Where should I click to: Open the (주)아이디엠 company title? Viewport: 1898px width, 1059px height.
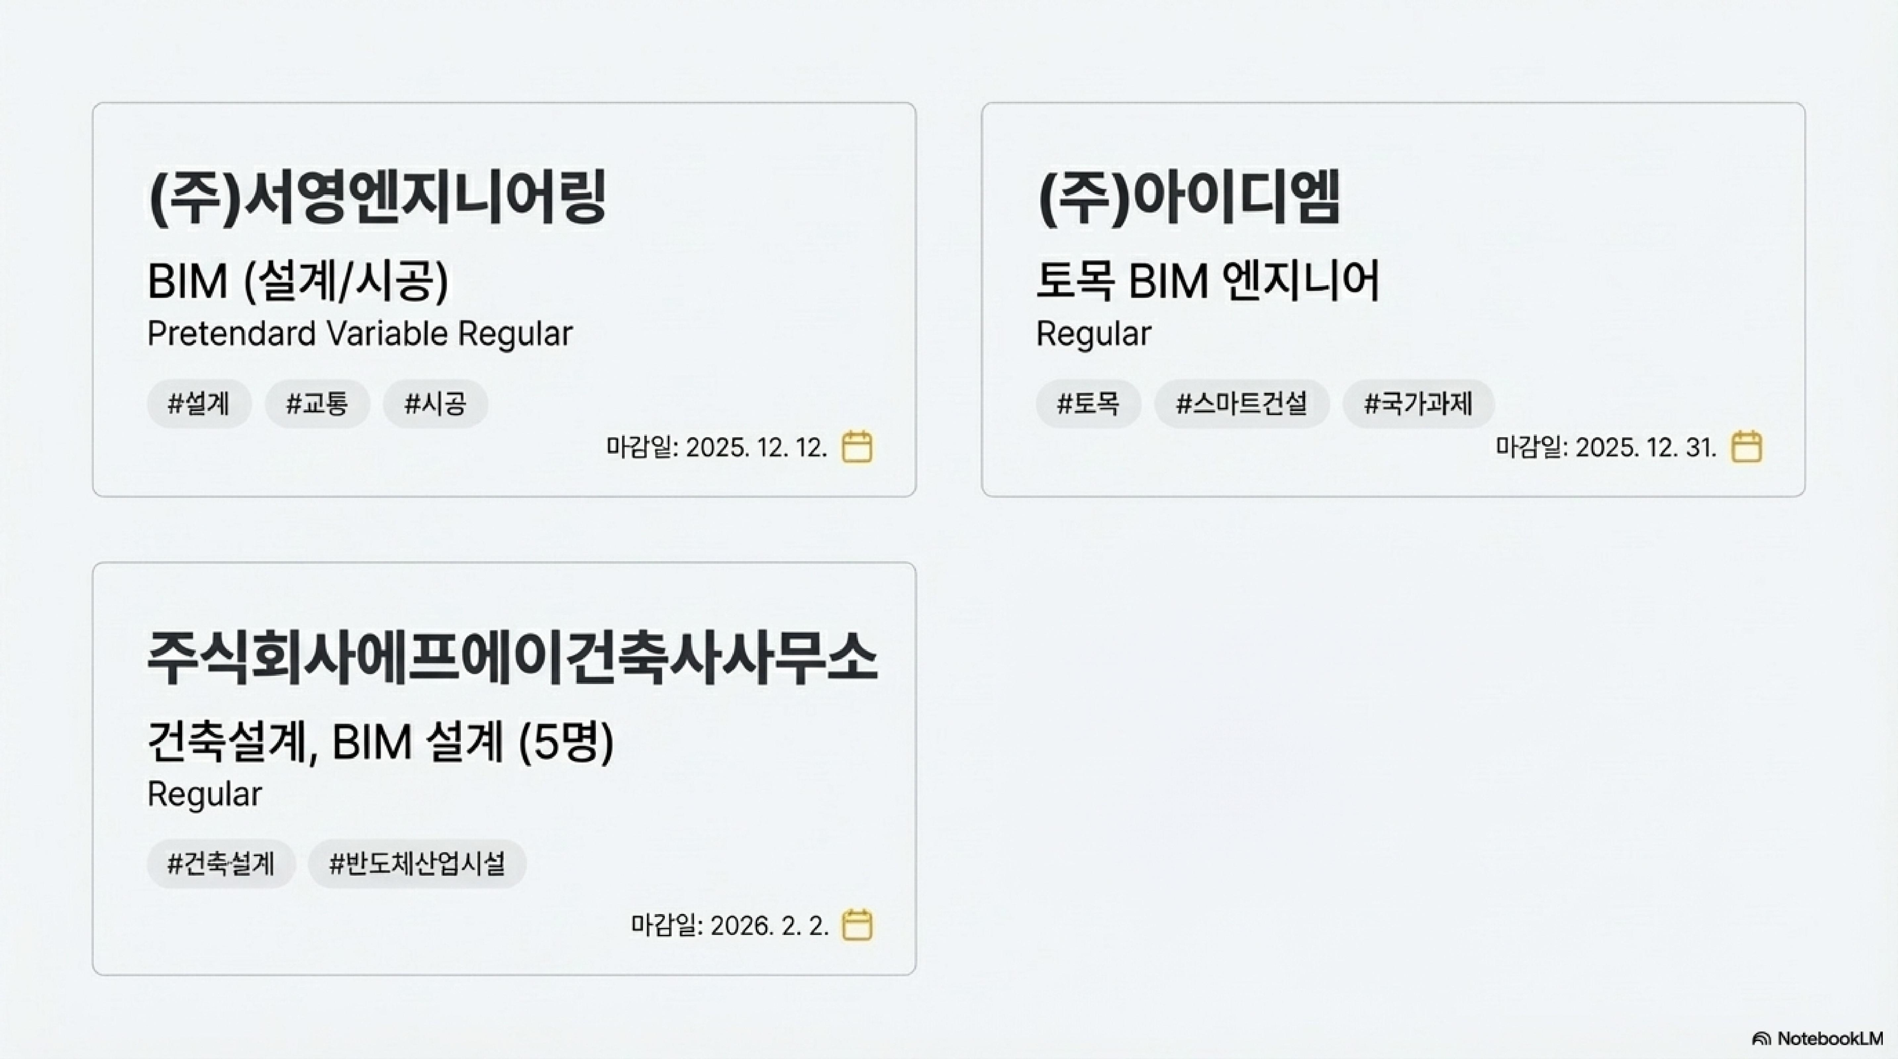click(1189, 197)
